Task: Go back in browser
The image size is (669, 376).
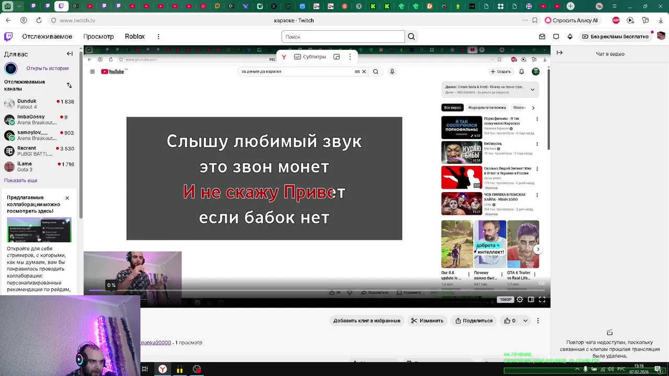Action: click(8, 20)
